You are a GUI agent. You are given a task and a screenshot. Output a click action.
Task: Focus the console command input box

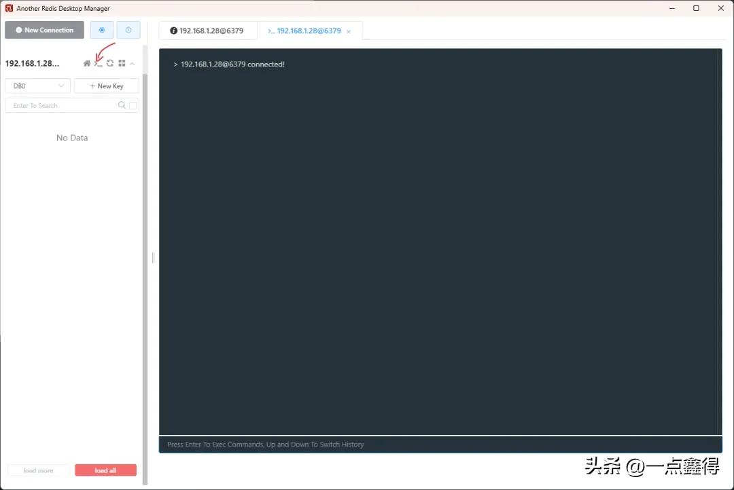[440, 444]
